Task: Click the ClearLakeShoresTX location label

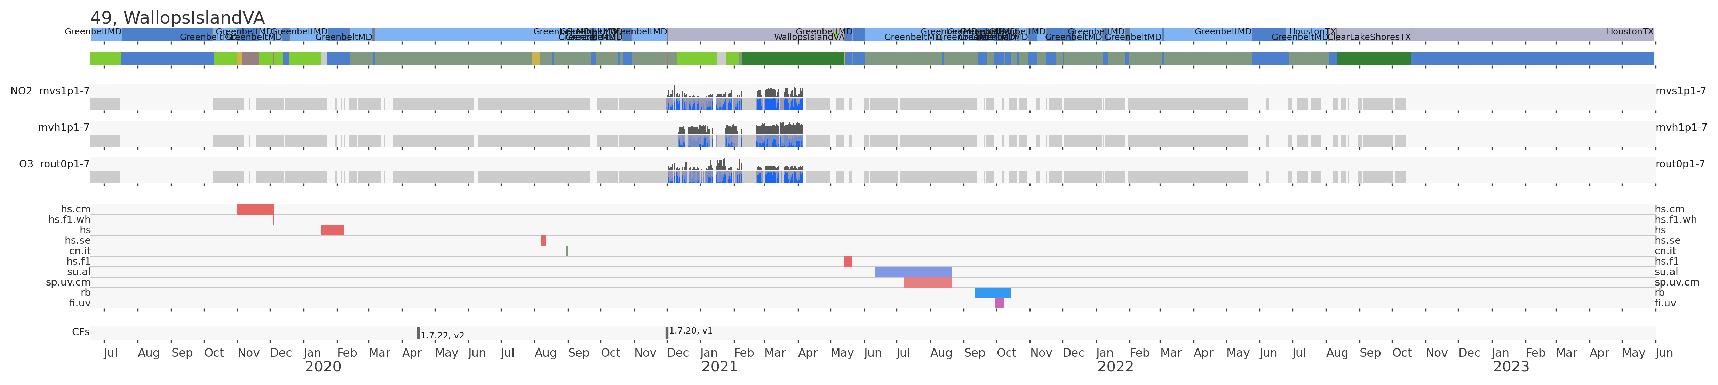Action: (1369, 37)
